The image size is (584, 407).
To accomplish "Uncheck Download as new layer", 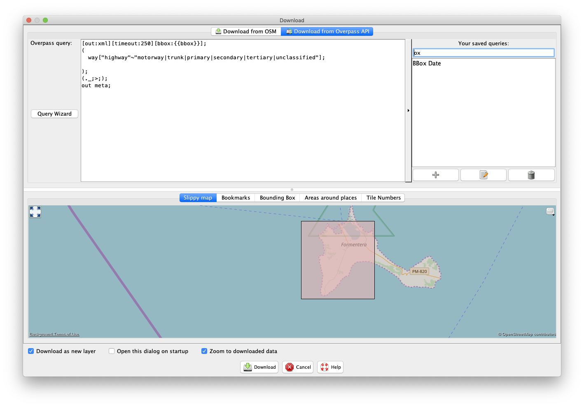I will click(x=31, y=351).
